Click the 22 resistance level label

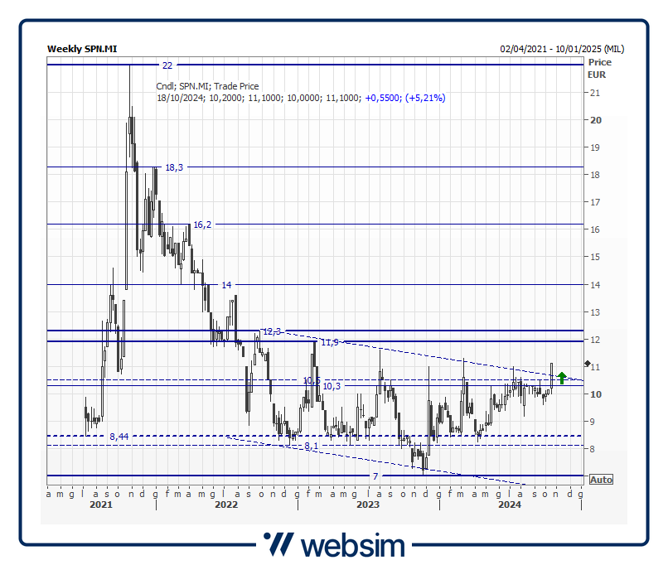167,65
